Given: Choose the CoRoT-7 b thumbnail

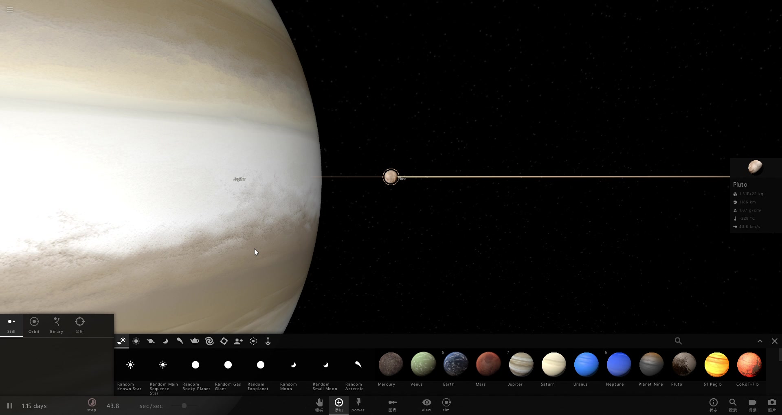Looking at the screenshot, I should (749, 364).
